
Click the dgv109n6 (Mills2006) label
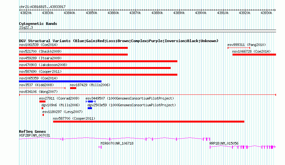click(x=61, y=105)
